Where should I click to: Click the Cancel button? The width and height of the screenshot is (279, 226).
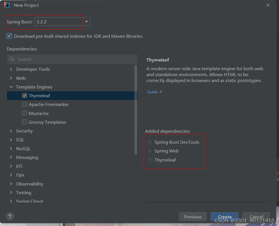(x=256, y=217)
